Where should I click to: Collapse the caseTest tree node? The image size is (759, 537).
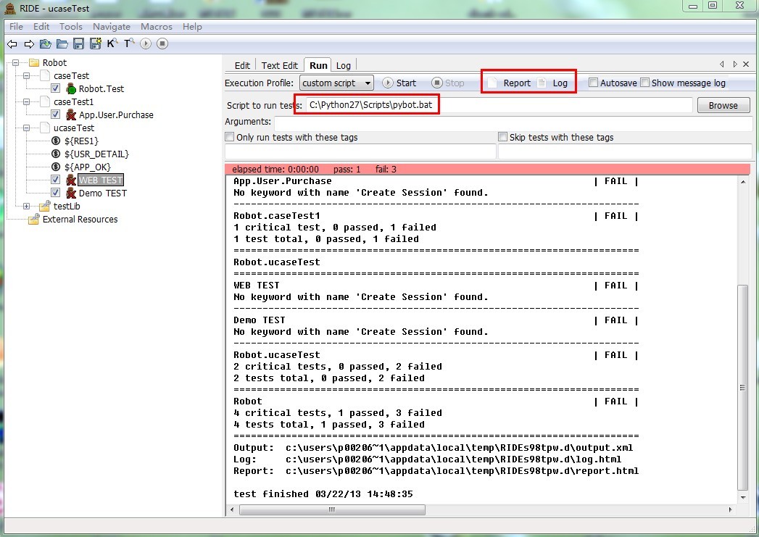pyautogui.click(x=27, y=75)
